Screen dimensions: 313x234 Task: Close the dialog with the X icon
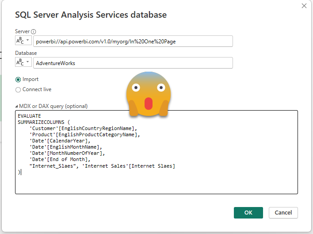point(304,6)
